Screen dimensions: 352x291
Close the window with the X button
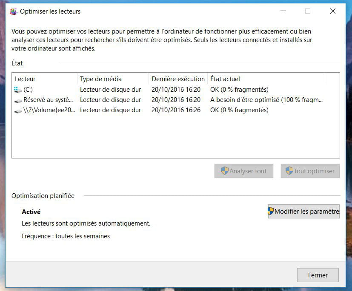pos(333,11)
